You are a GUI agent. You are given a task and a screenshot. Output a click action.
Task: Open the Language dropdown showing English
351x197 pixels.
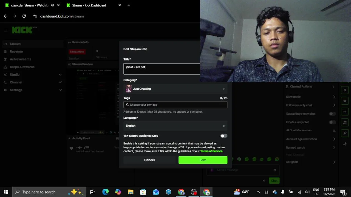click(175, 126)
